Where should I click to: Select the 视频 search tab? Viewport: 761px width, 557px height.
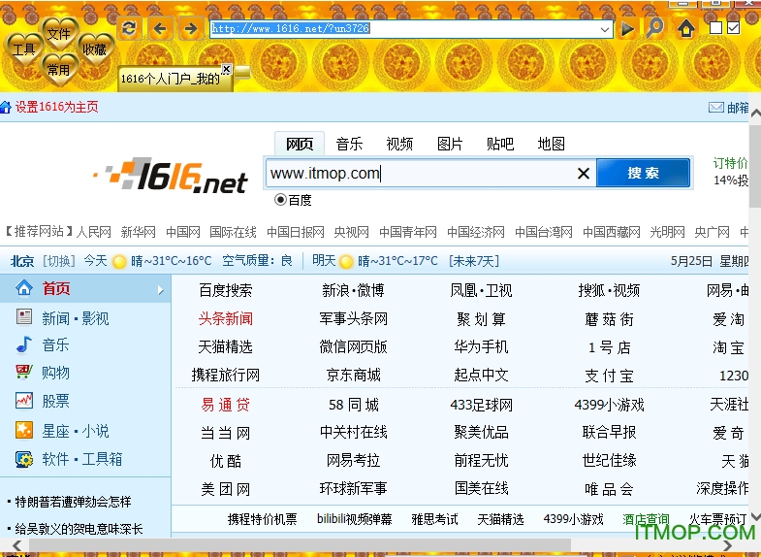pos(399,144)
